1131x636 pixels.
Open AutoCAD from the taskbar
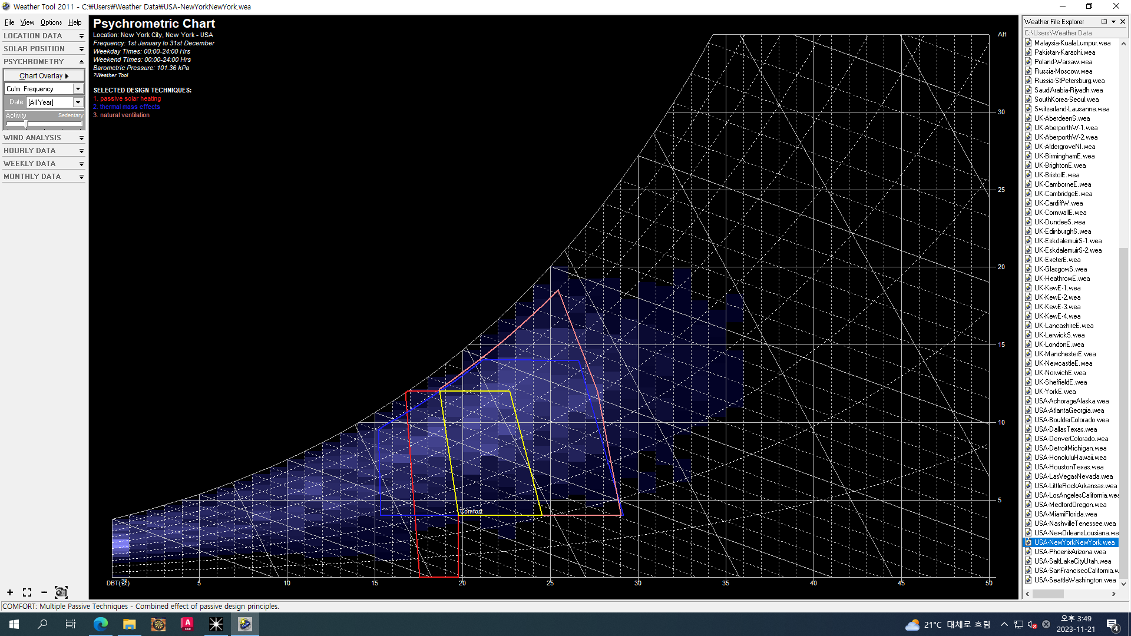point(187,624)
